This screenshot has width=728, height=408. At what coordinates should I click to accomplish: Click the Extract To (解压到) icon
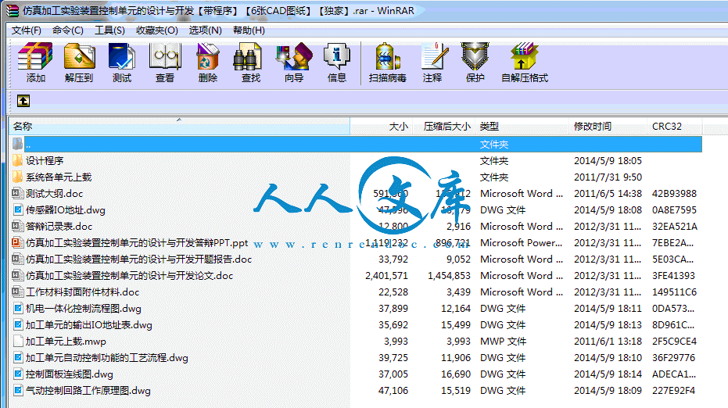pos(79,57)
